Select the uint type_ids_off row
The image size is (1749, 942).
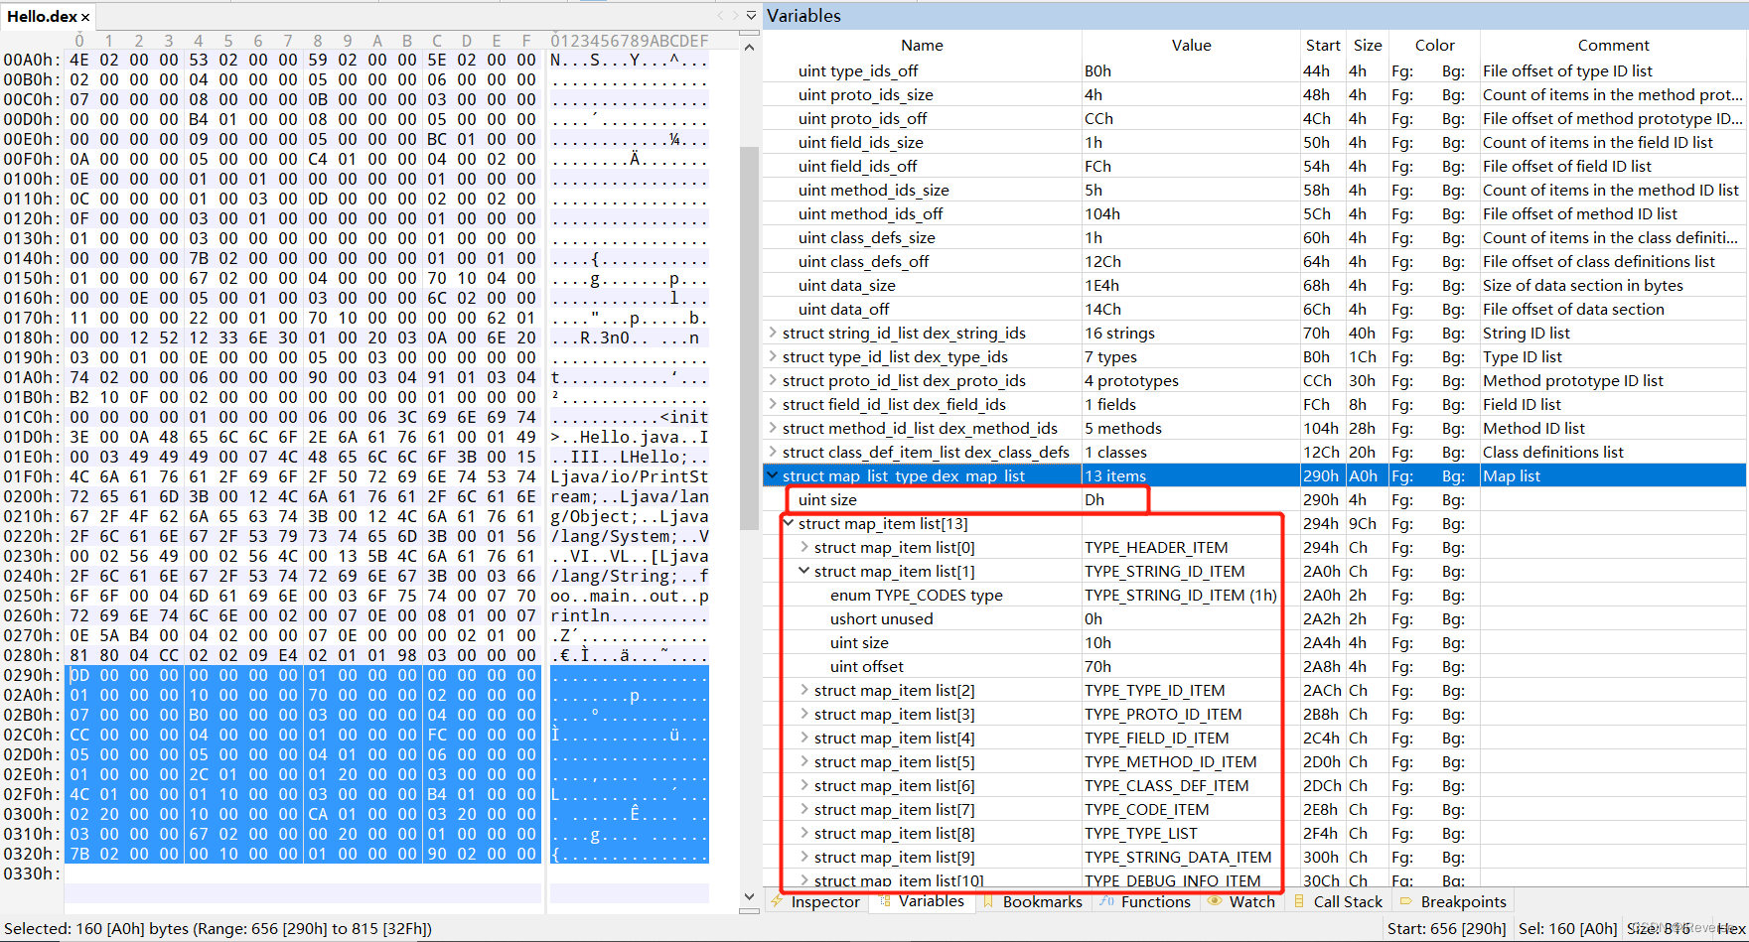click(1254, 70)
